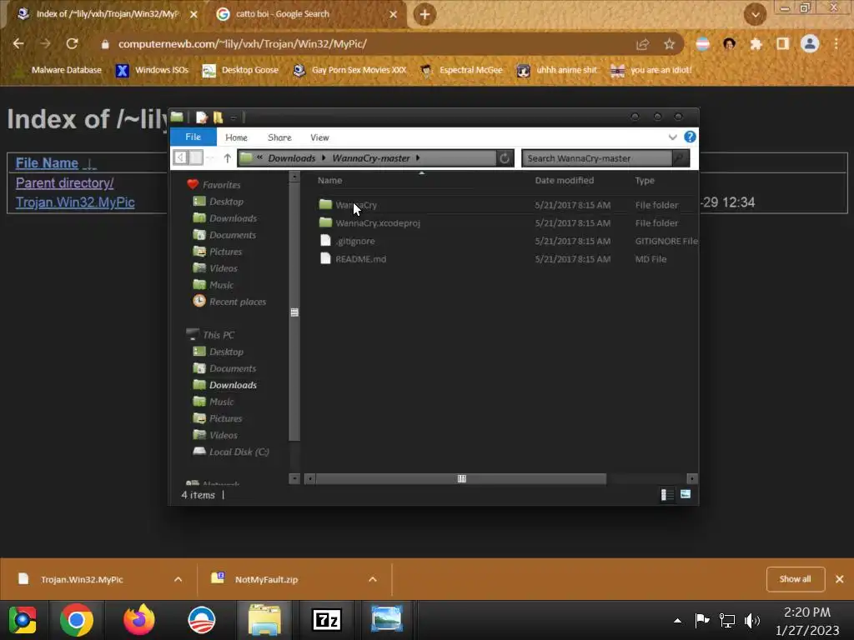The height and width of the screenshot is (640, 854).
Task: Open Chrome profile avatar
Action: pyautogui.click(x=809, y=43)
